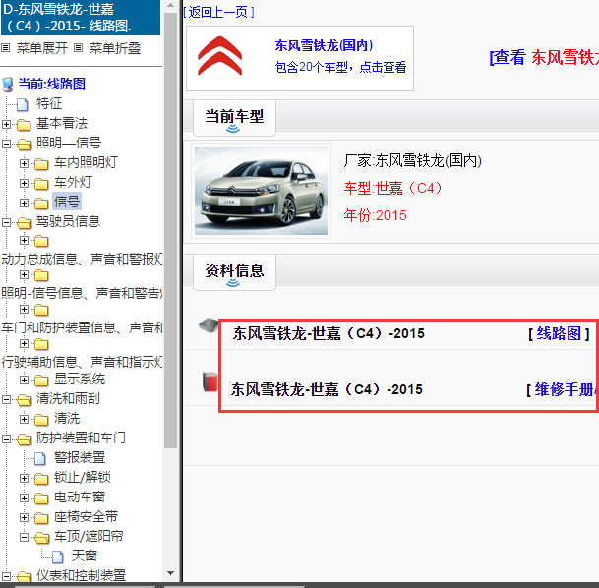Click the 仪表和控制装置 folder icon
The image size is (599, 588).
click(24, 576)
